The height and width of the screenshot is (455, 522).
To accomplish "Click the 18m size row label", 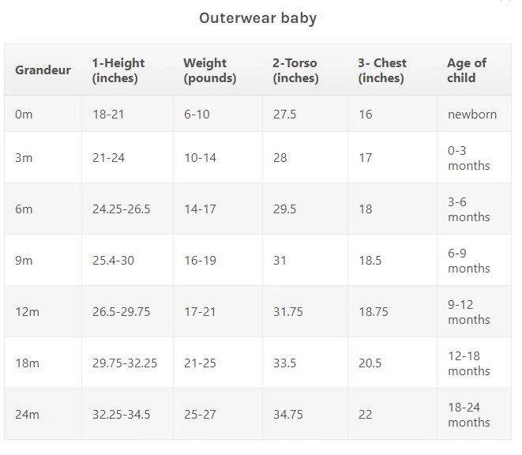I will (27, 363).
